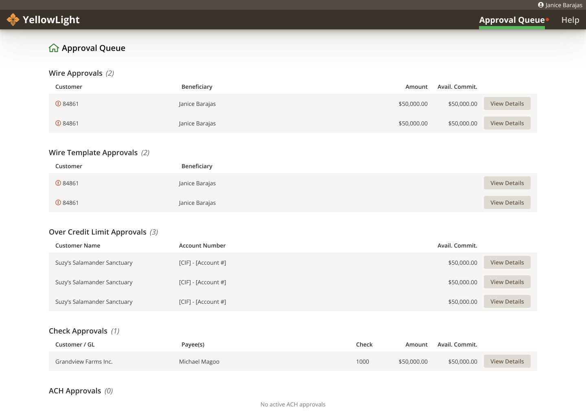Click the Payee(s) column header

pos(193,345)
